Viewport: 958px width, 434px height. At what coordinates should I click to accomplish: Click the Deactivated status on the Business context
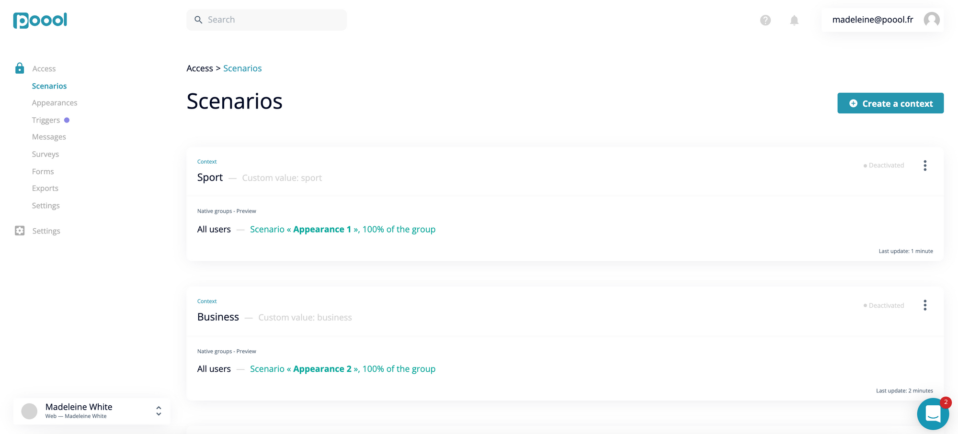click(x=884, y=305)
